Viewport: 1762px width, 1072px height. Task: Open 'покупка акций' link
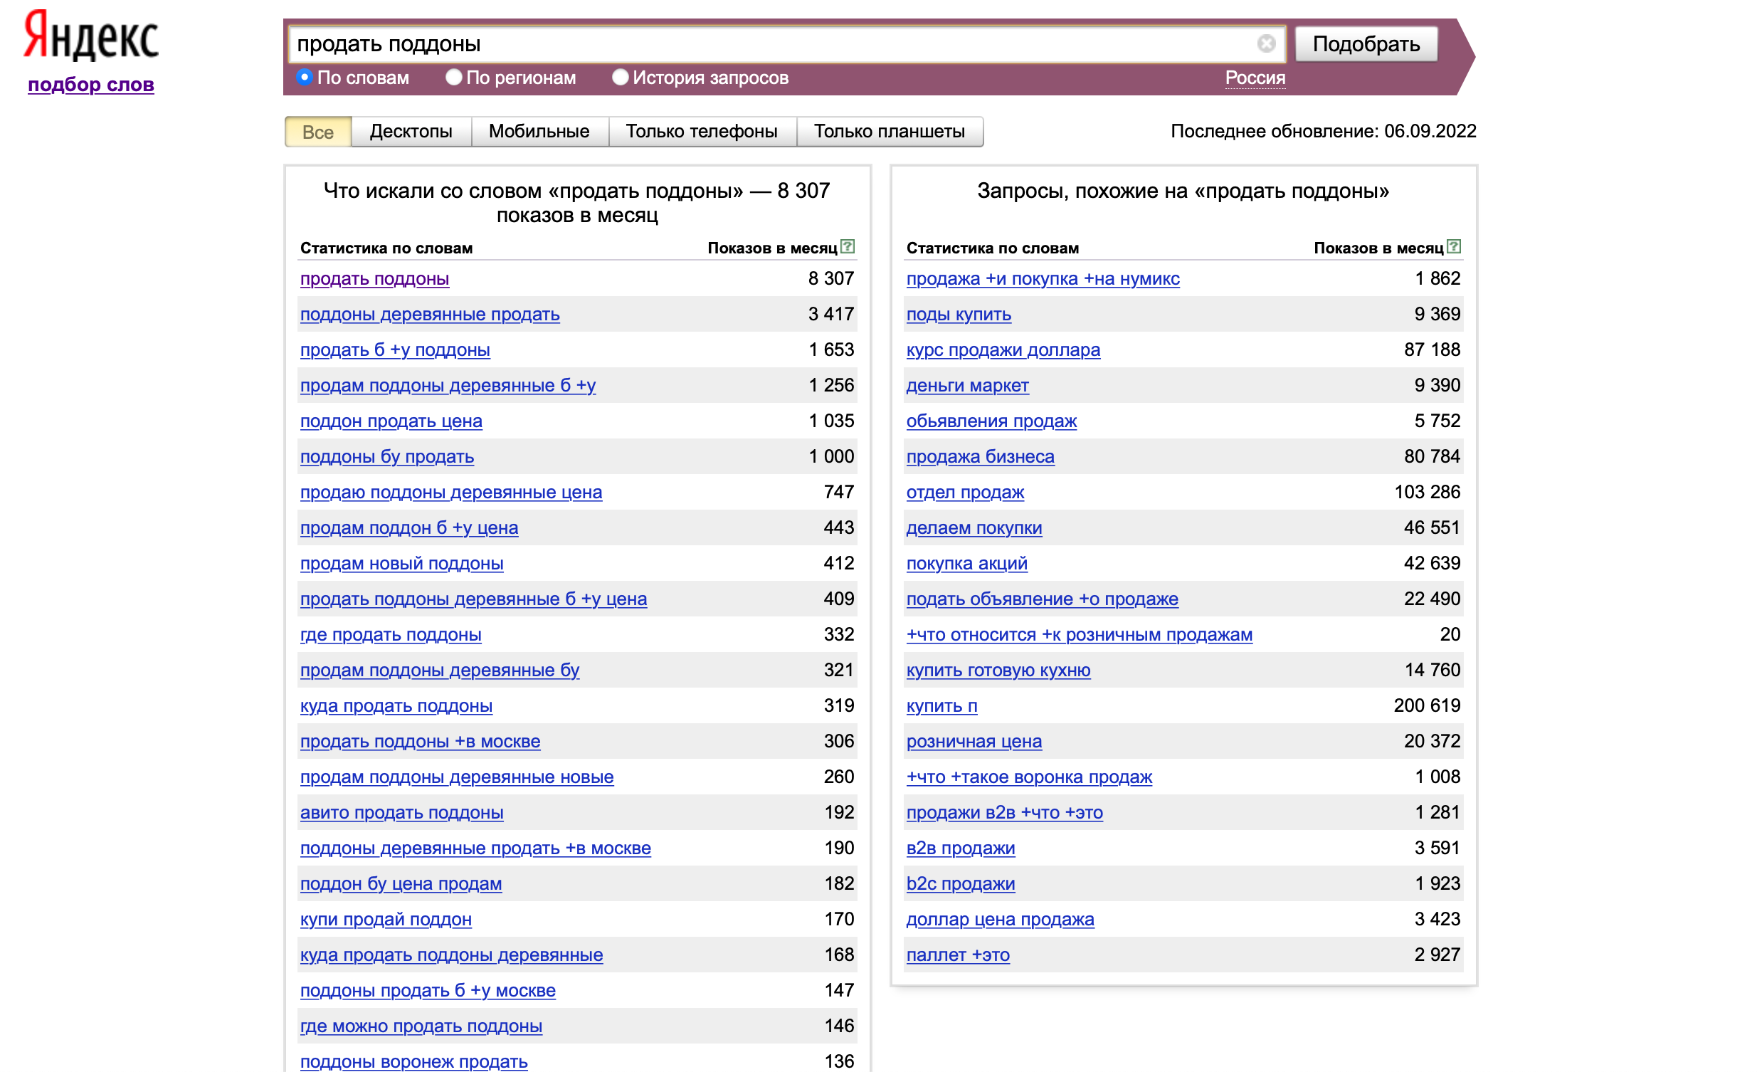(967, 564)
